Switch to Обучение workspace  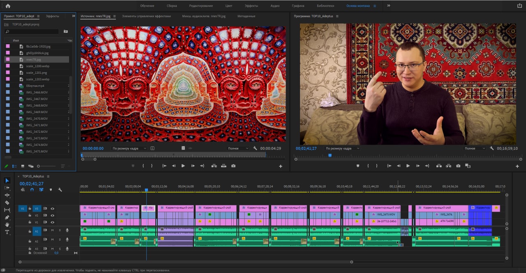(147, 6)
